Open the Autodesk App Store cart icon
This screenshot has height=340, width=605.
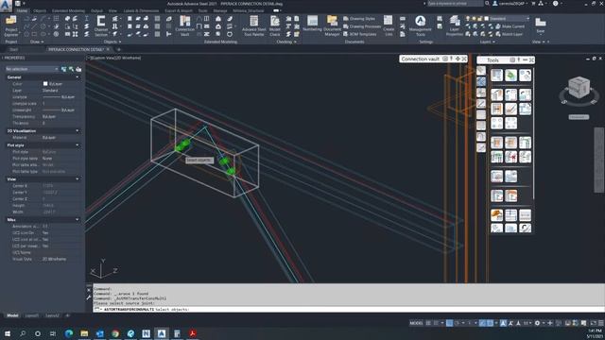coord(533,4)
